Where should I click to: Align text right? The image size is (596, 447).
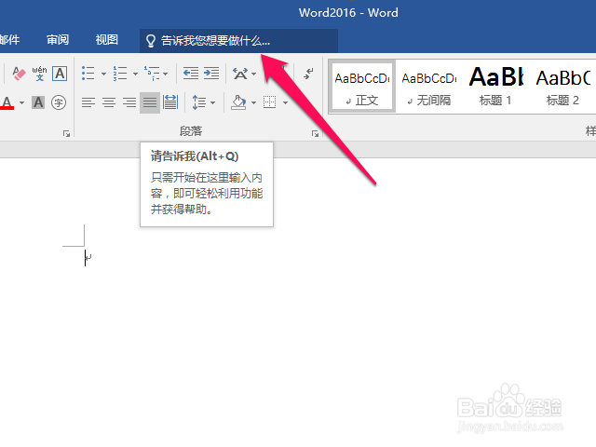tap(129, 102)
